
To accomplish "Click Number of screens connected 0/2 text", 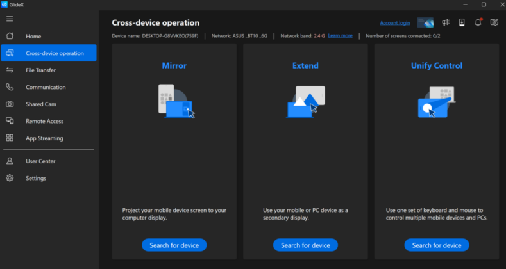I will click(403, 36).
